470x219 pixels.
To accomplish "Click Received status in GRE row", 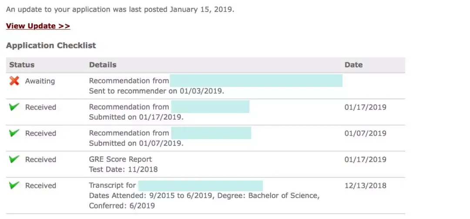I will [x=40, y=159].
